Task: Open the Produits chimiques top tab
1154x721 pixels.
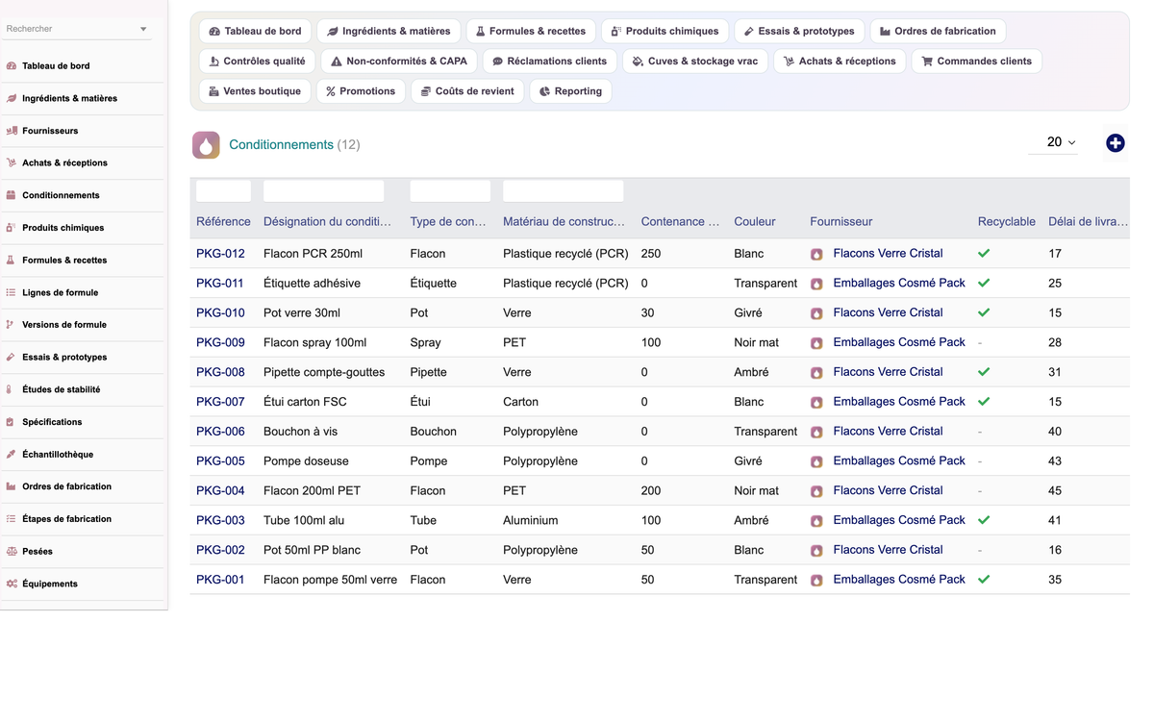Action: tap(665, 31)
